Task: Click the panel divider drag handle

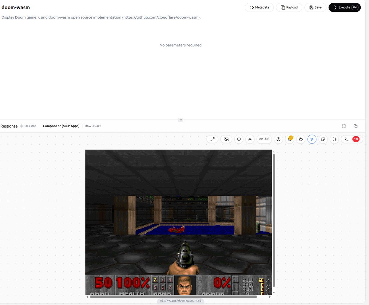Action: [181, 120]
